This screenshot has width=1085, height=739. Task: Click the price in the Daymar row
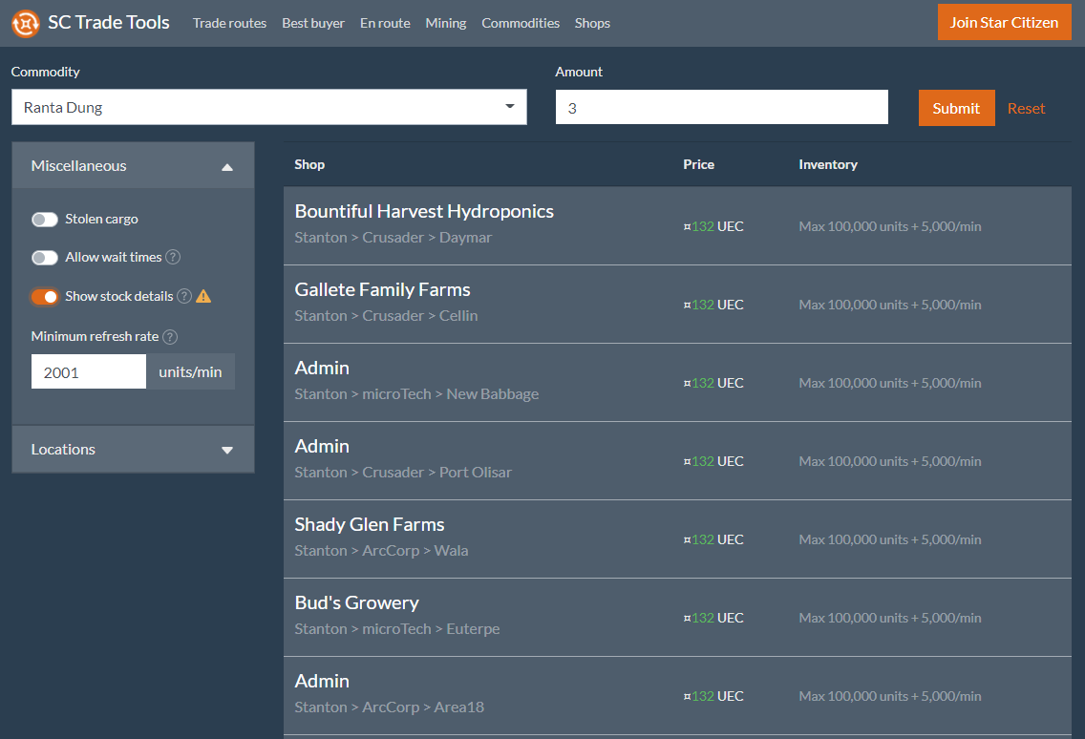(x=713, y=226)
